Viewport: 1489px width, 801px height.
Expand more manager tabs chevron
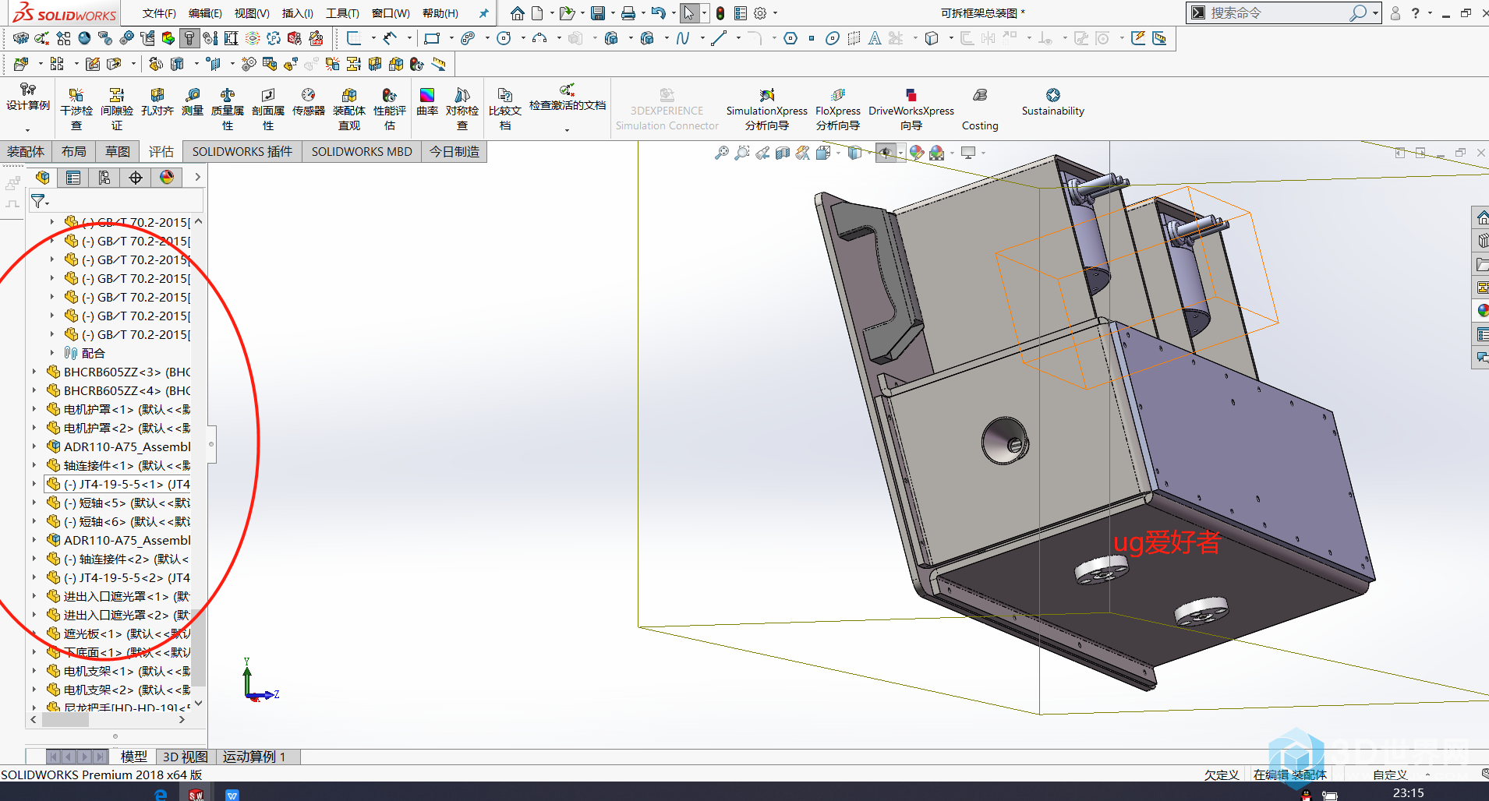click(x=197, y=178)
